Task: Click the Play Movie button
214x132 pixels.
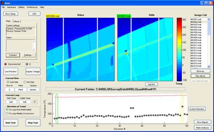Action: click(x=200, y=76)
